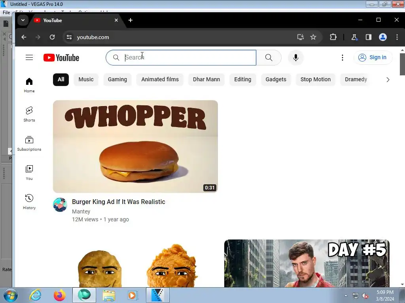The height and width of the screenshot is (303, 405).
Task: Reload the YouTube page
Action: coord(52,37)
